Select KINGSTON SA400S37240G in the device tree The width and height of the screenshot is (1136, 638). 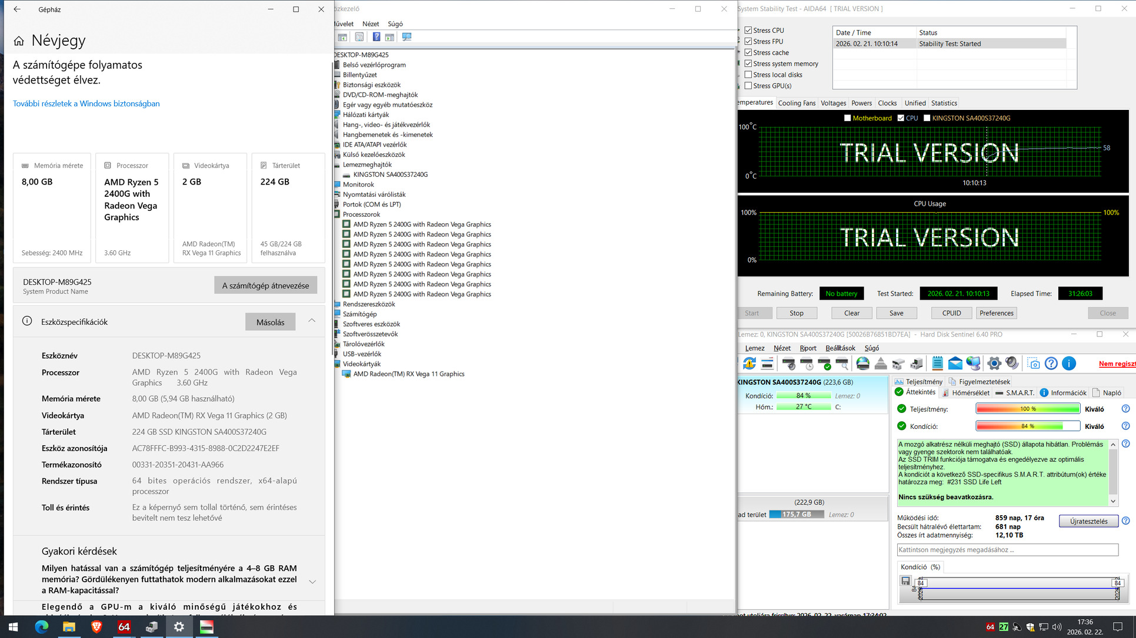pyautogui.click(x=390, y=174)
